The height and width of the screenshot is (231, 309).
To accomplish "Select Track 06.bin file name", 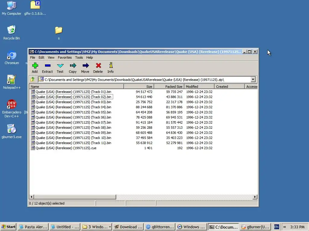I will [x=73, y=117].
